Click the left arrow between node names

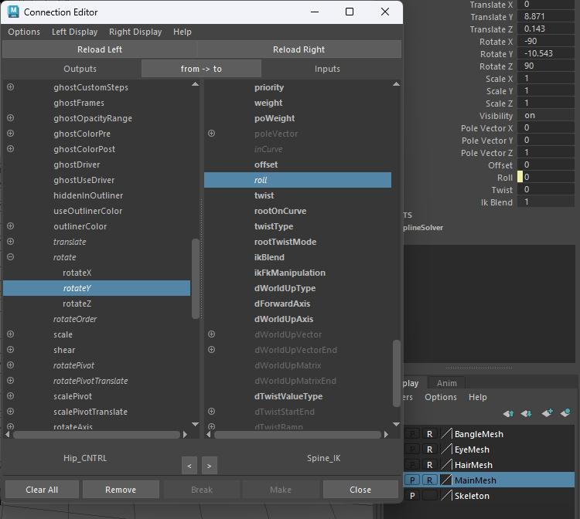point(189,465)
